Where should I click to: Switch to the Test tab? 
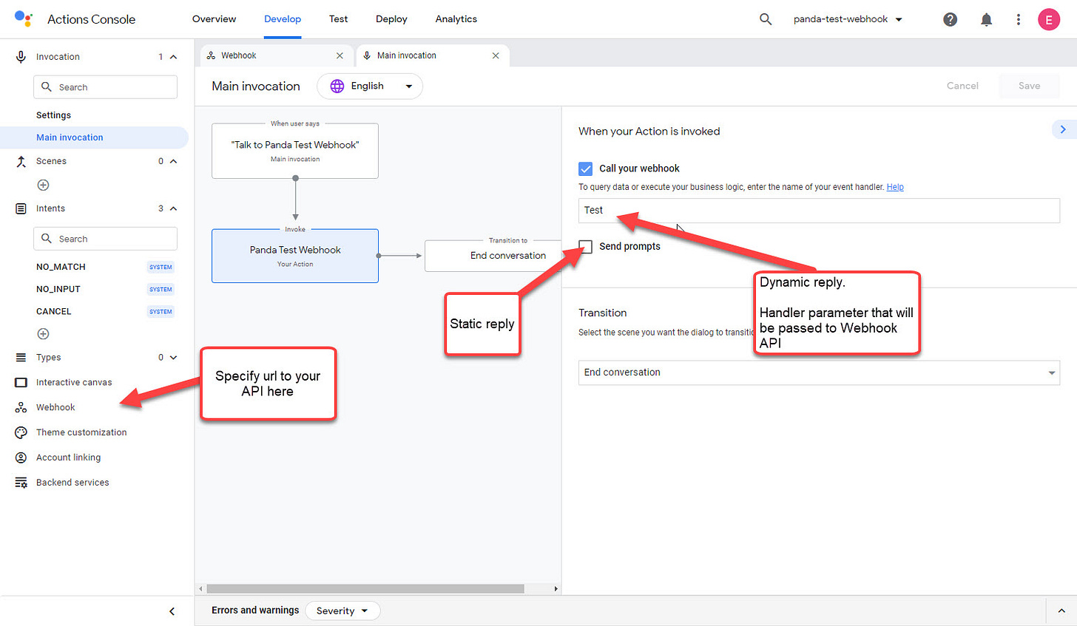click(x=339, y=19)
